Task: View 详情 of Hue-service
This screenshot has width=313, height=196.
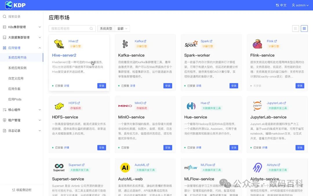Action: click(x=199, y=148)
